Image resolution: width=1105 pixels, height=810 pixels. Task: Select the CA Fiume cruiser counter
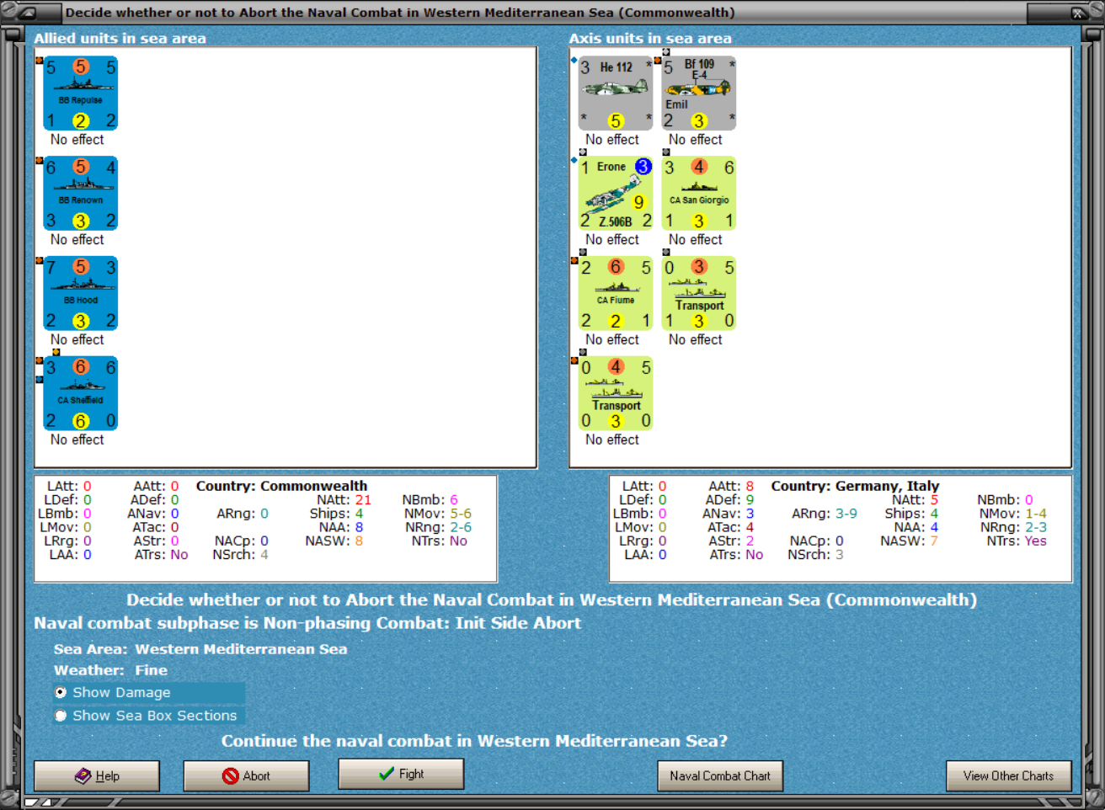(x=616, y=294)
